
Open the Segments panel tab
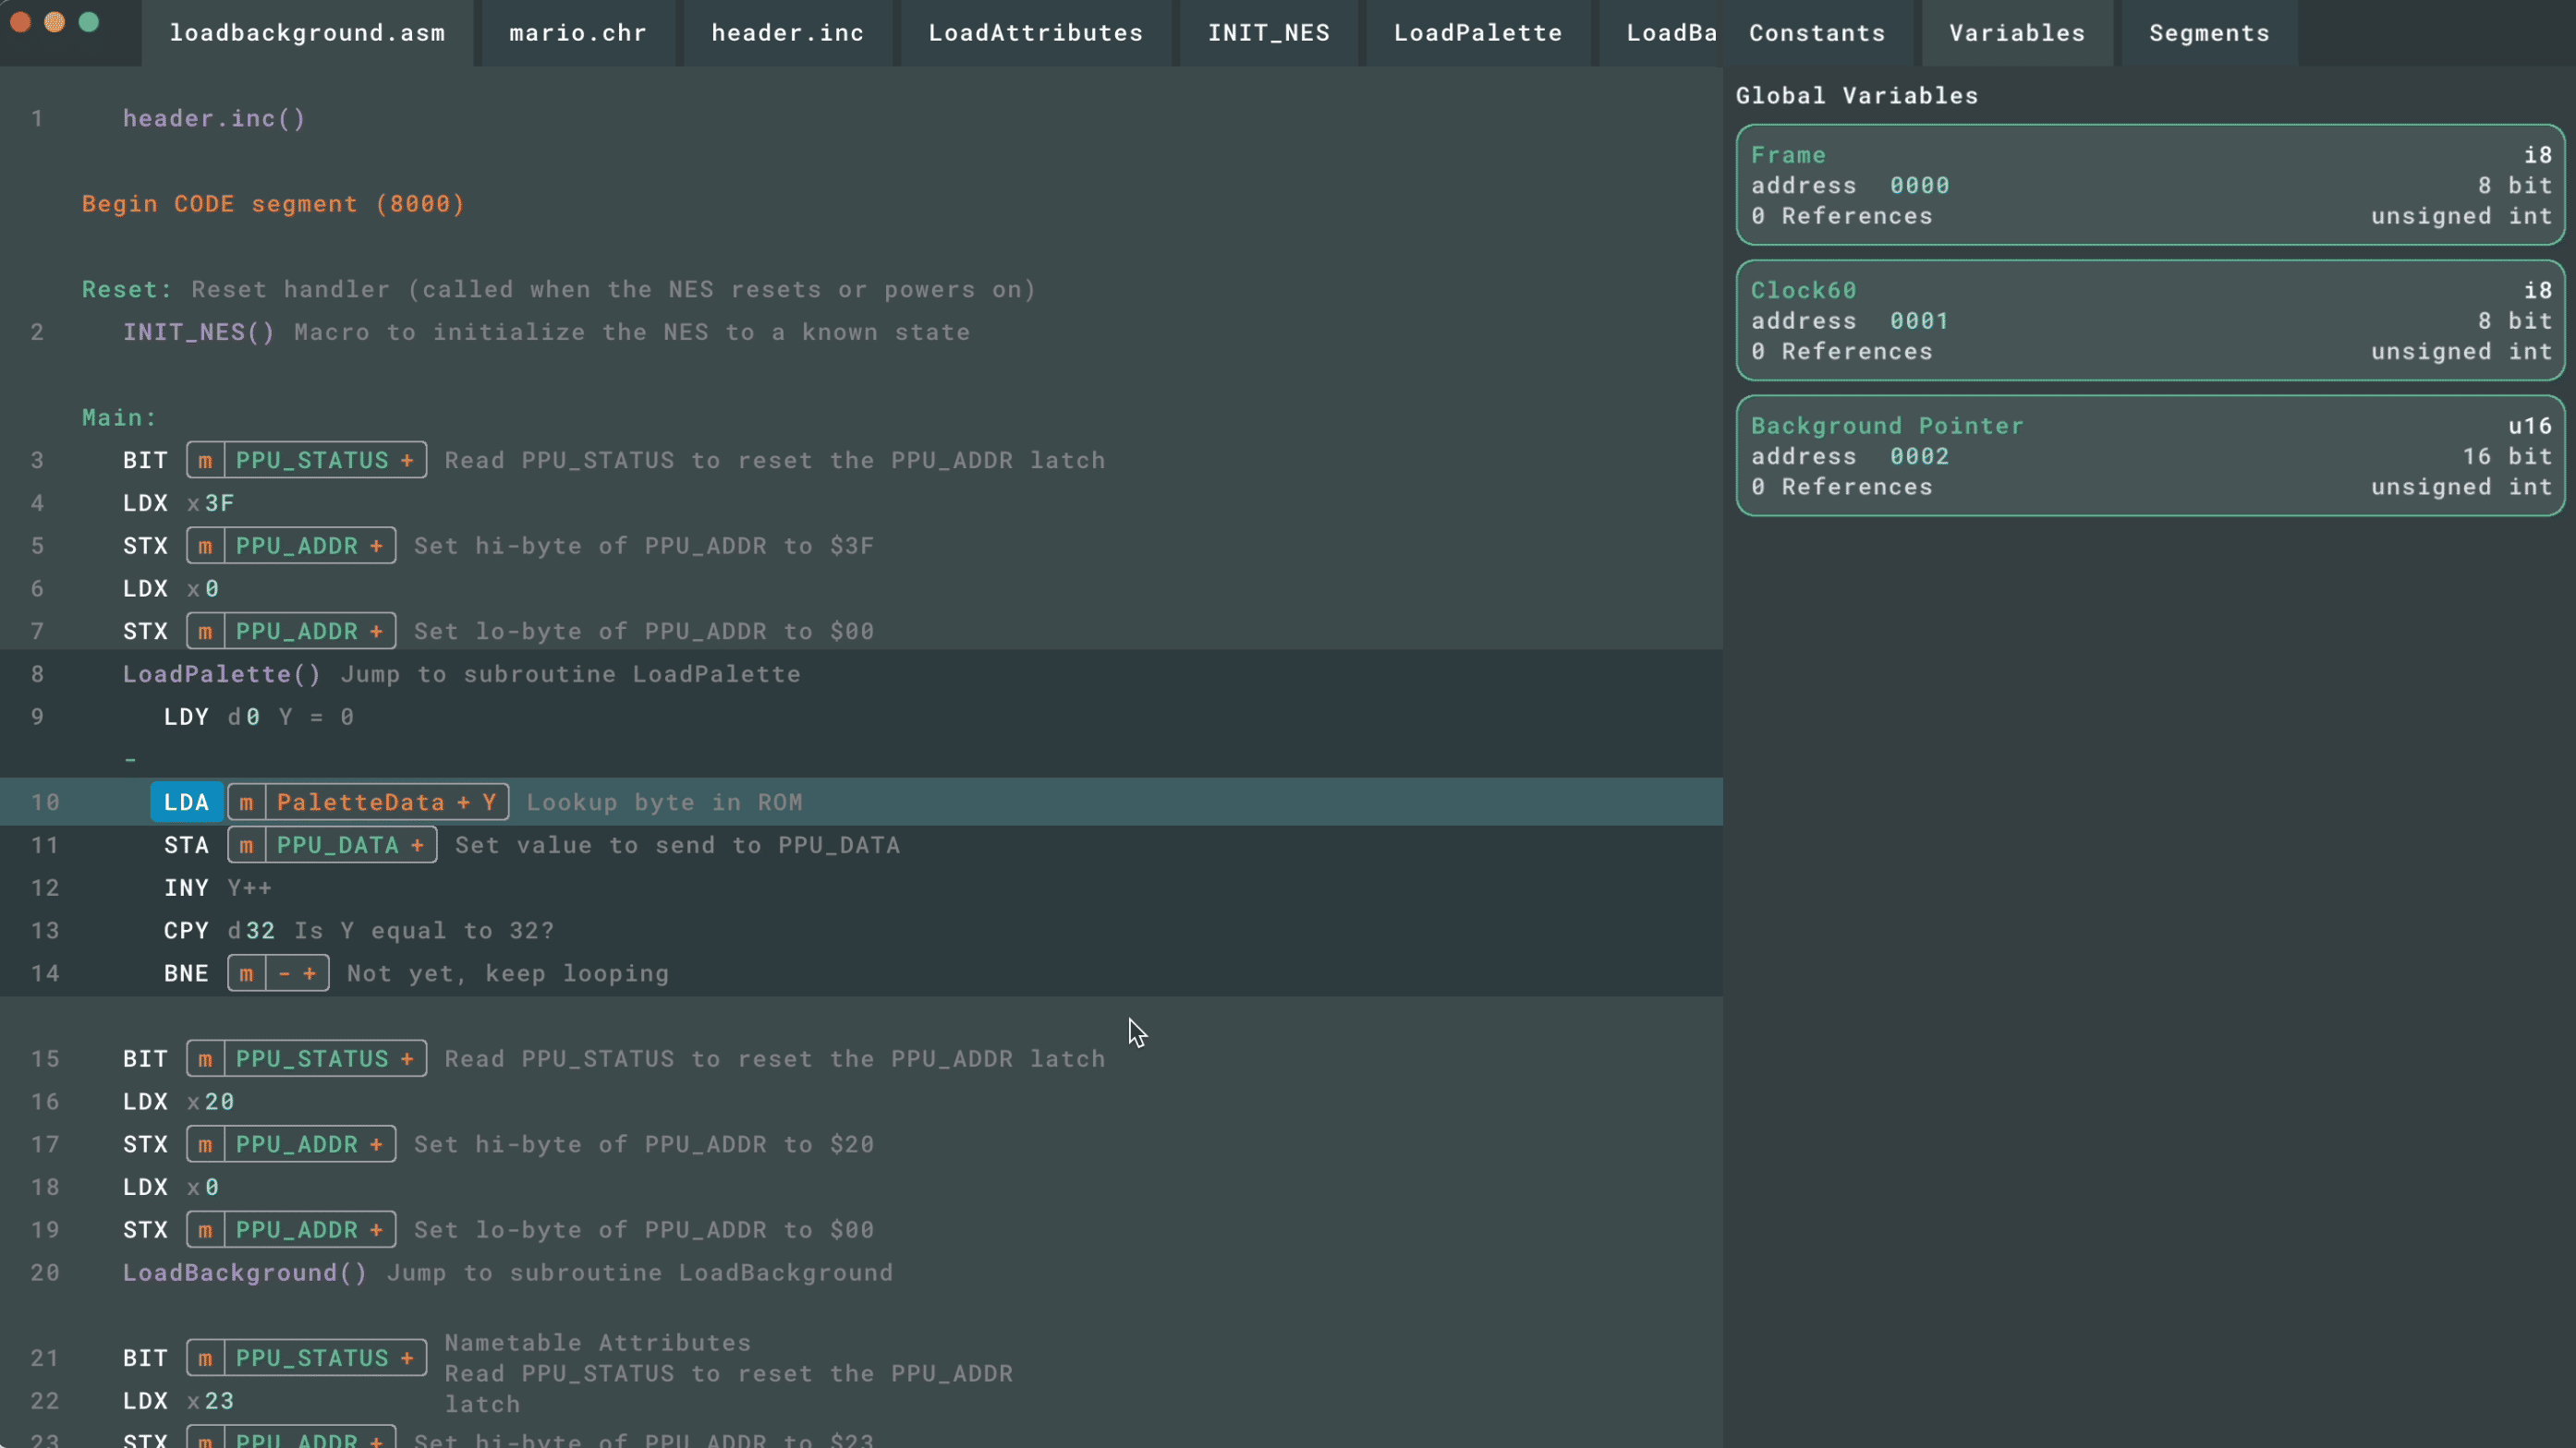(2208, 31)
